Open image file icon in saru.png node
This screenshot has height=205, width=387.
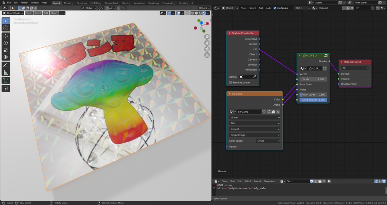click(x=273, y=112)
